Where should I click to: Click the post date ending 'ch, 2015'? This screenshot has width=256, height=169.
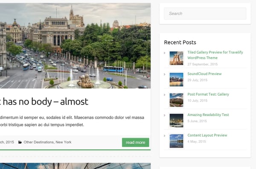[7, 142]
